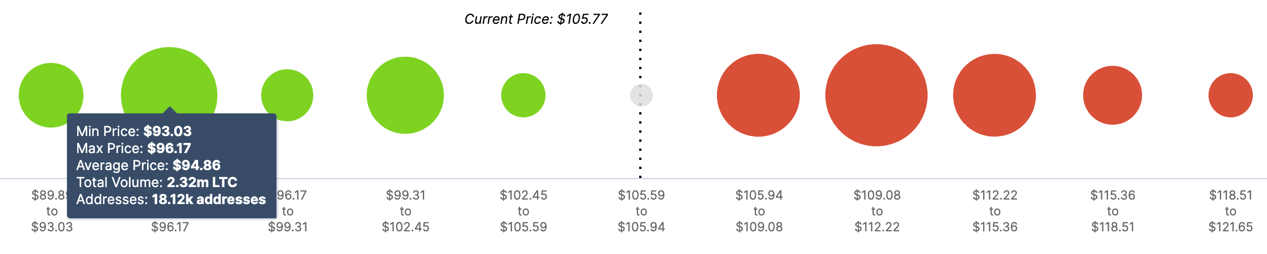The width and height of the screenshot is (1267, 254).
Task: Select the green bubble for $99.31 to $102.45
Action: 405,95
